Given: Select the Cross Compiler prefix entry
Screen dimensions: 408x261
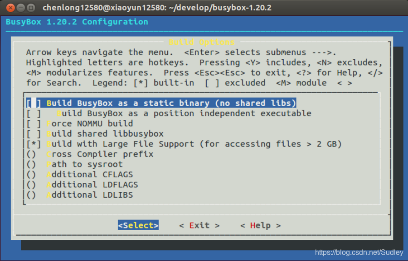Looking at the screenshot, I should click(90, 154).
